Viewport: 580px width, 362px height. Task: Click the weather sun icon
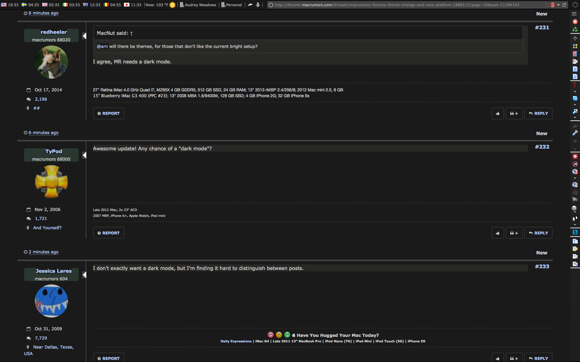point(172,5)
